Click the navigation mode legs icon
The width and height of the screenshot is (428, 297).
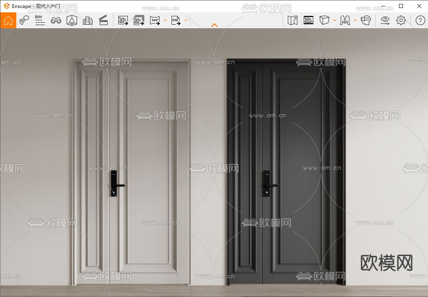click(345, 20)
